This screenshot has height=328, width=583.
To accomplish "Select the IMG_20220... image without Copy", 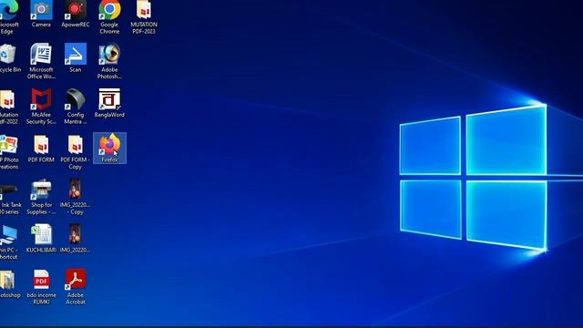I will coord(75,239).
